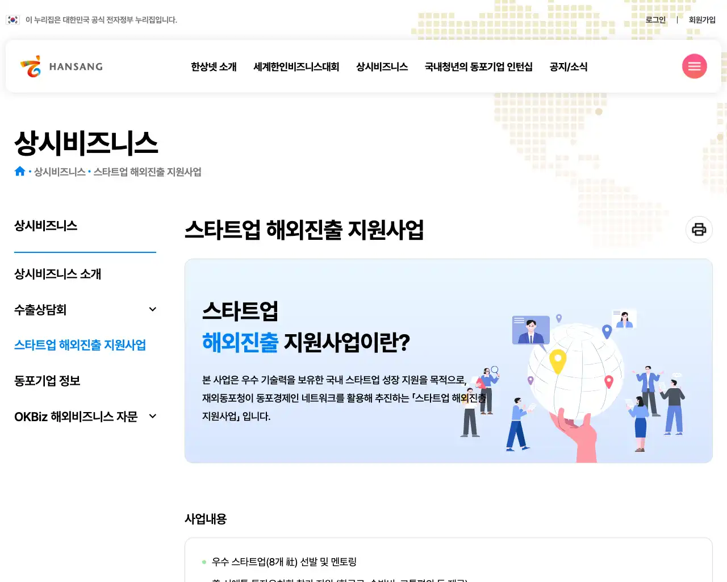
Task: Select 동포기업 정보 in sidebar
Action: [x=47, y=381]
